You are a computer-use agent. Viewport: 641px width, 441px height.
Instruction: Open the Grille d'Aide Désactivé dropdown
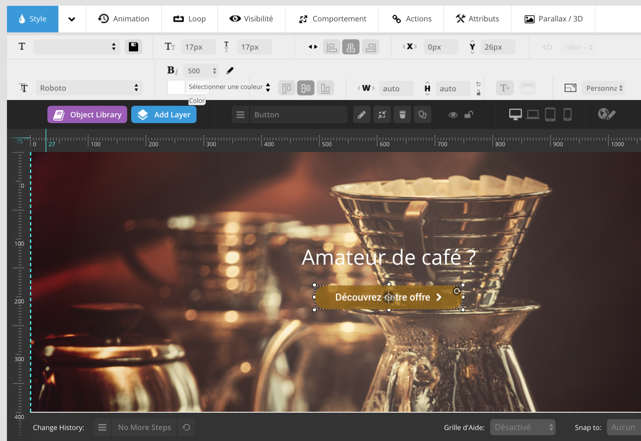[522, 427]
